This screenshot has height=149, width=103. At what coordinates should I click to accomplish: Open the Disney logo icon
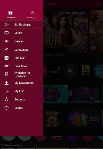click(x=32, y=13)
